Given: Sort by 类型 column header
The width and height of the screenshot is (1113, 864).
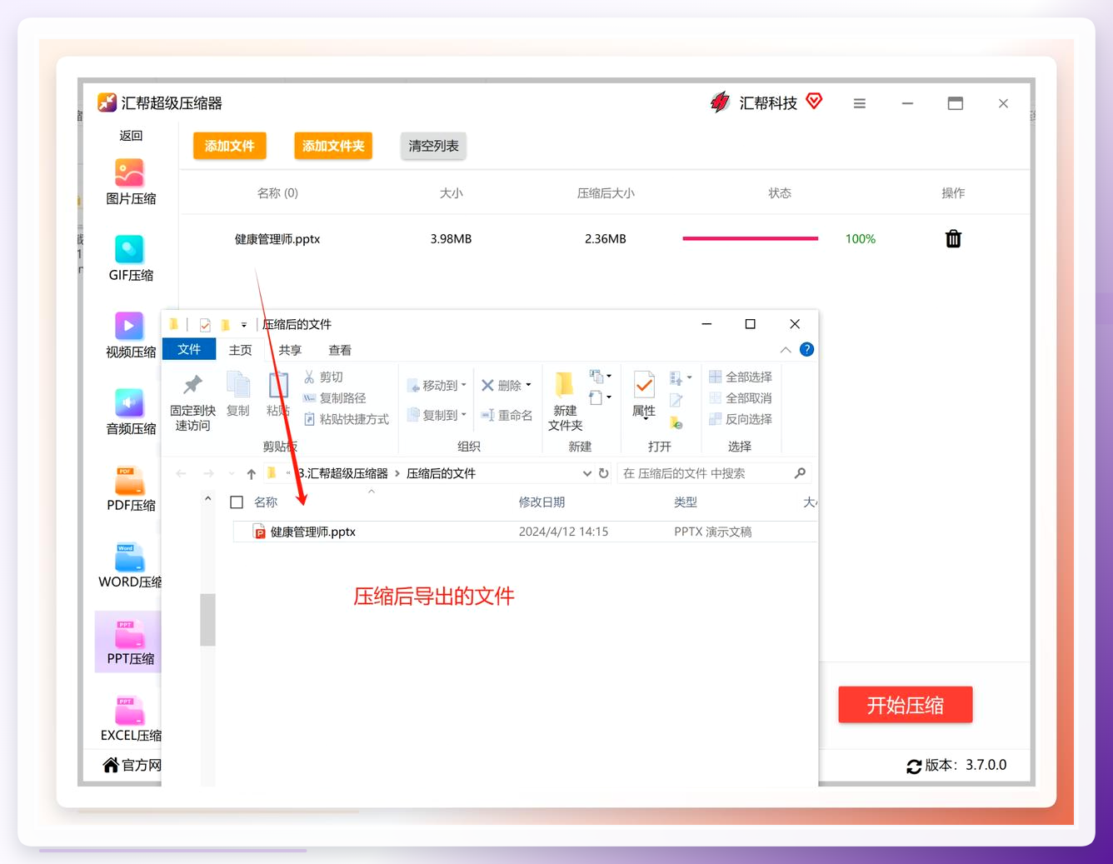Looking at the screenshot, I should click(x=686, y=502).
